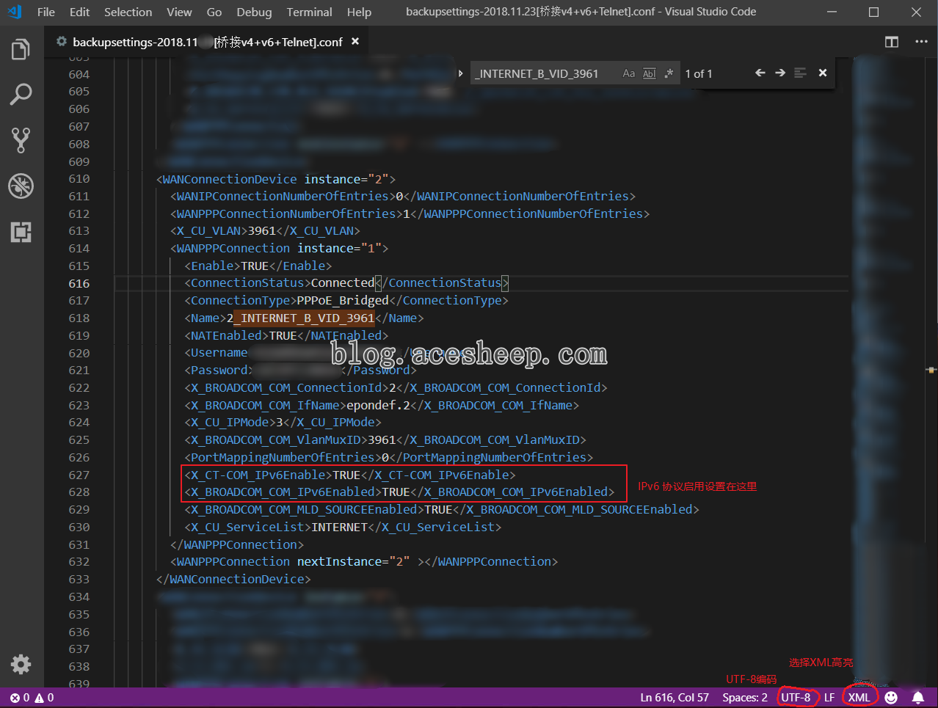Minimize the Visual Studio Code window
Image resolution: width=938 pixels, height=708 pixels.
(x=832, y=12)
